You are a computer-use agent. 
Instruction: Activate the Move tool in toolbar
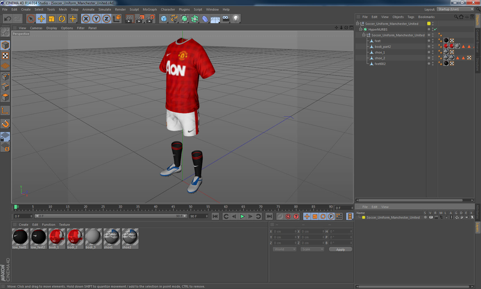coord(41,19)
